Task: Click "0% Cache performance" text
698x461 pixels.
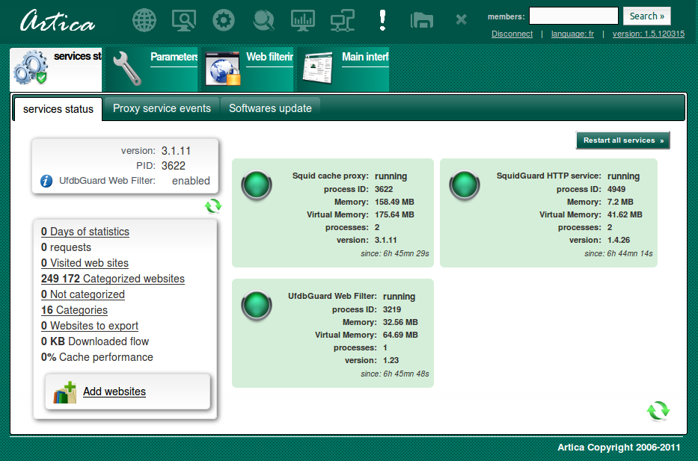Action: (97, 357)
